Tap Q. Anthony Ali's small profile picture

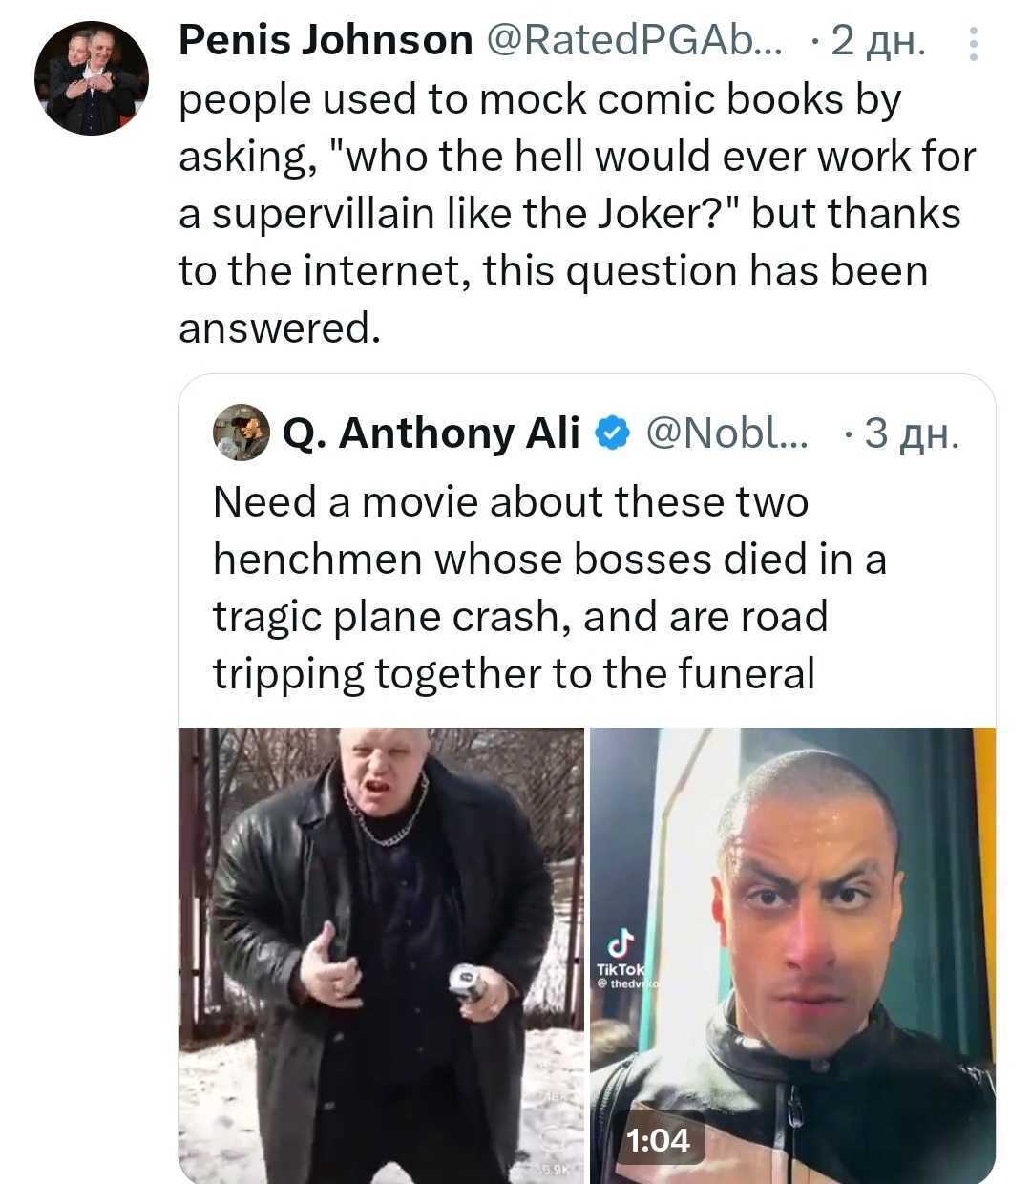tap(241, 433)
